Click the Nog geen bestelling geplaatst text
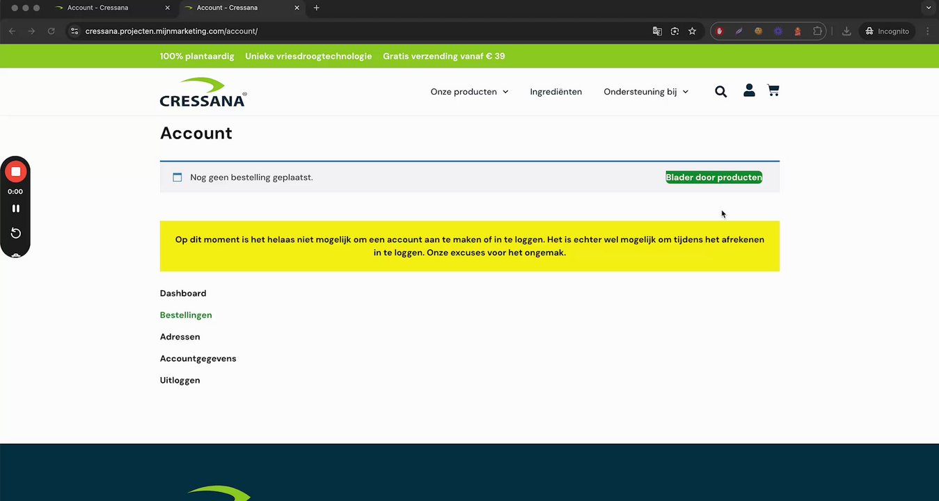 tap(251, 177)
